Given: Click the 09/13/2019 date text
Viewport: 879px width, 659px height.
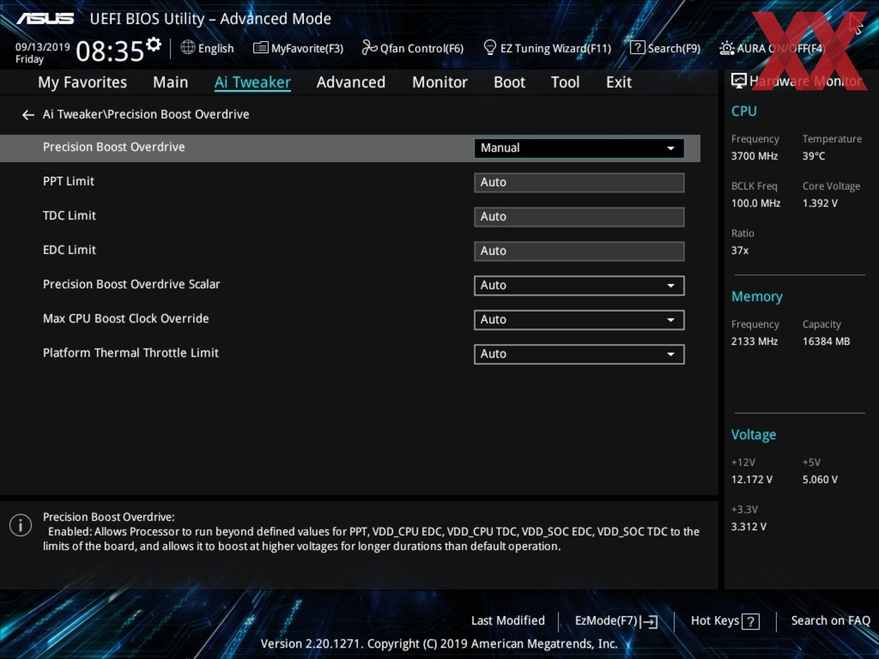Looking at the screenshot, I should click(43, 47).
